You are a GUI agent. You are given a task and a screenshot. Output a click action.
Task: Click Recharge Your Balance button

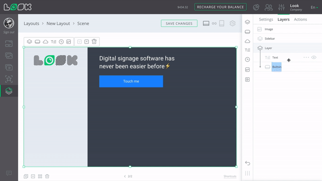pyautogui.click(x=221, y=7)
